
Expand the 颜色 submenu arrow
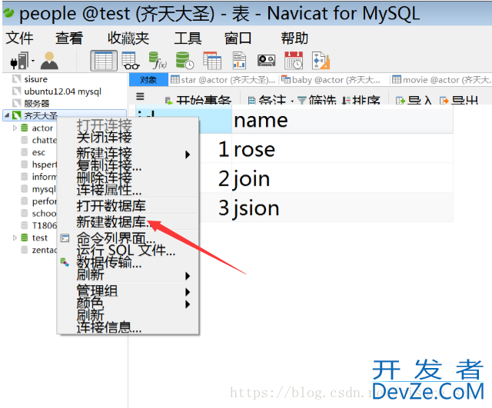[188, 304]
